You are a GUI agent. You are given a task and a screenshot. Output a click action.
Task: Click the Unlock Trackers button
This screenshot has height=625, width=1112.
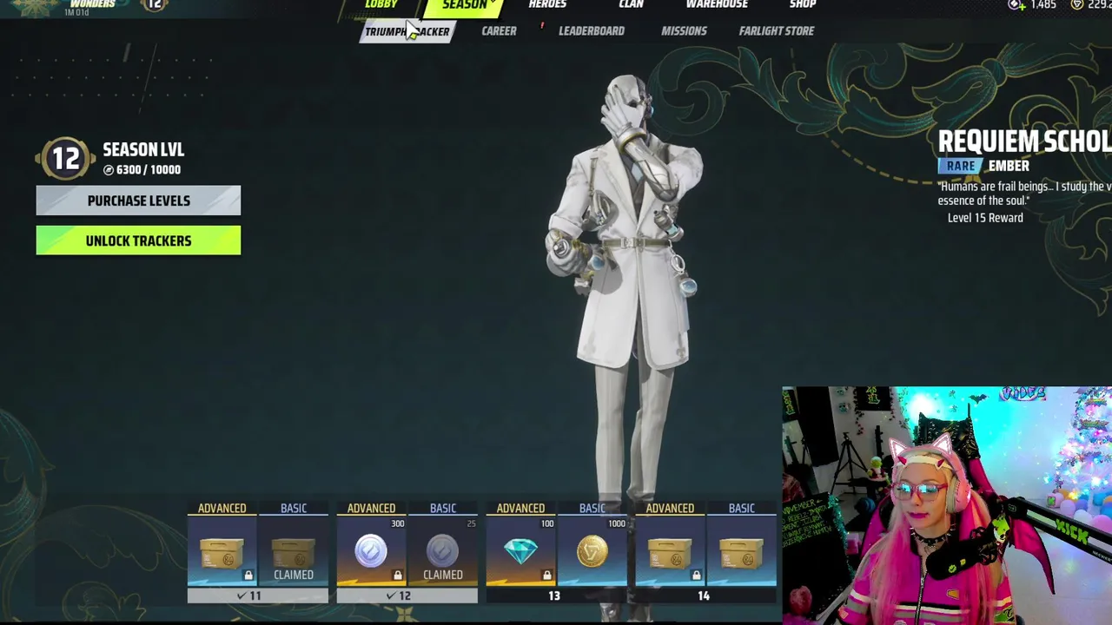(x=138, y=240)
